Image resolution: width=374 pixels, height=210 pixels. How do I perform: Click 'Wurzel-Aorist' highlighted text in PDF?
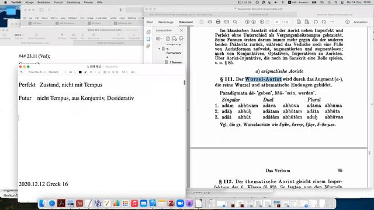264,79
